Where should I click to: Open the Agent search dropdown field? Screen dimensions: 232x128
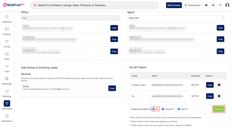coord(177,18)
